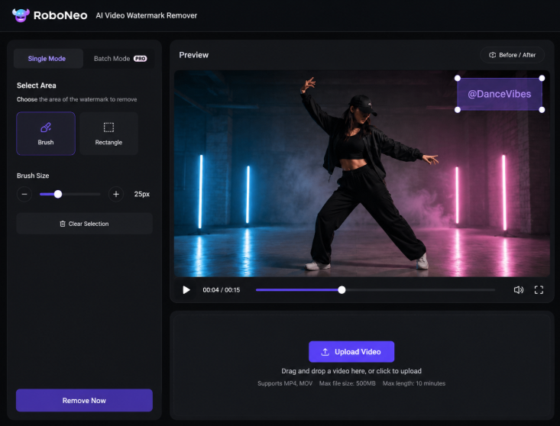This screenshot has width=560, height=426.
Task: Click the RoboNeo mascot logo icon
Action: click(21, 15)
